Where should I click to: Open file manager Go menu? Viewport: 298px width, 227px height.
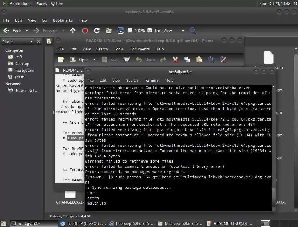[45, 20]
